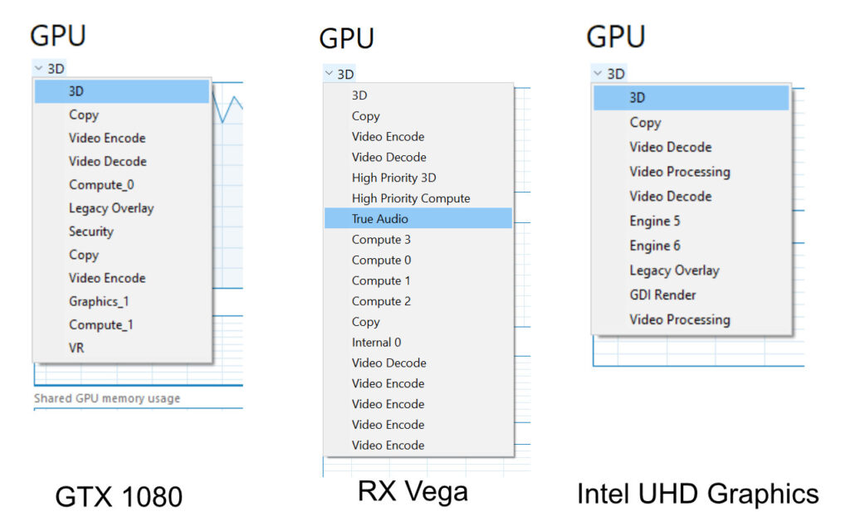The height and width of the screenshot is (531, 850).
Task: Select Compute_0 on the GTX 1080 menu
Action: point(100,184)
